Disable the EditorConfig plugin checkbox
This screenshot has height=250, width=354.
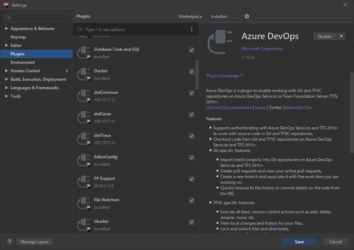192,158
